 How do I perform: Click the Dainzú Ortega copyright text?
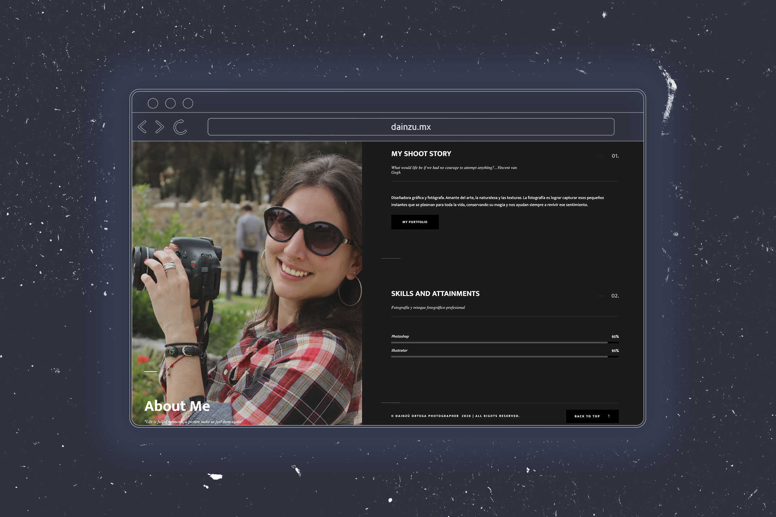[455, 416]
